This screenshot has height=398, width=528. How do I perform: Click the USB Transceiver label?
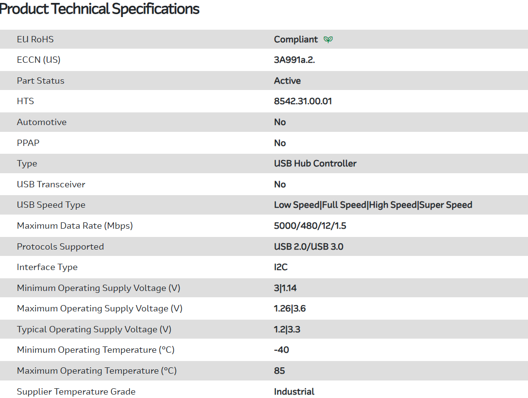click(51, 184)
